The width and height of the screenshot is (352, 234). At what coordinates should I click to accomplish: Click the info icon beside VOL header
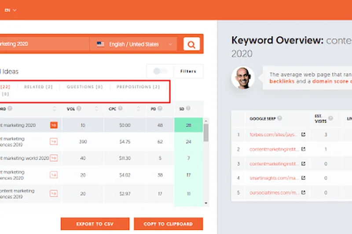(x=80, y=108)
